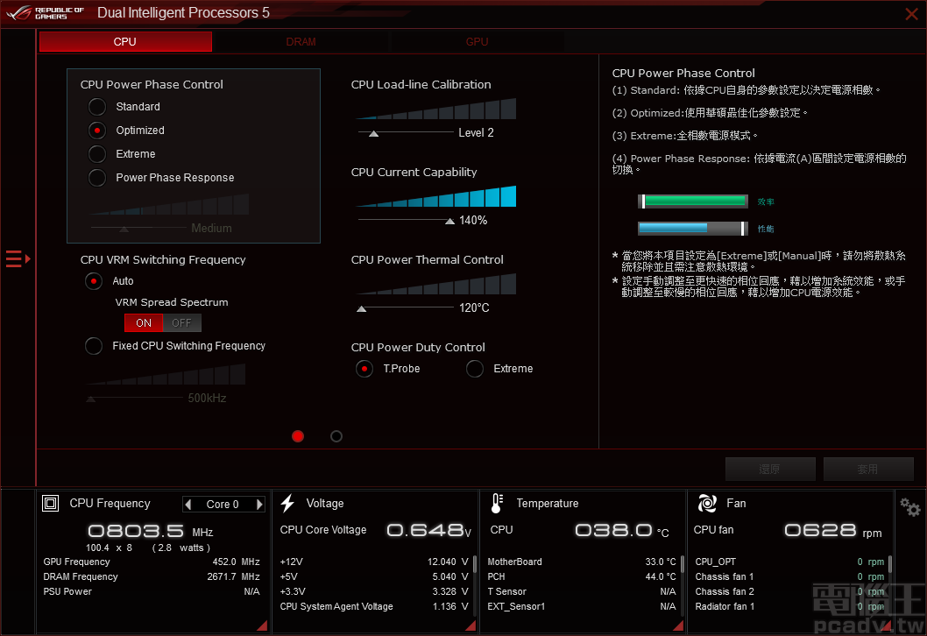Viewport: 927px width, 636px height.
Task: Select T.Probe power duty control
Action: [x=364, y=369]
